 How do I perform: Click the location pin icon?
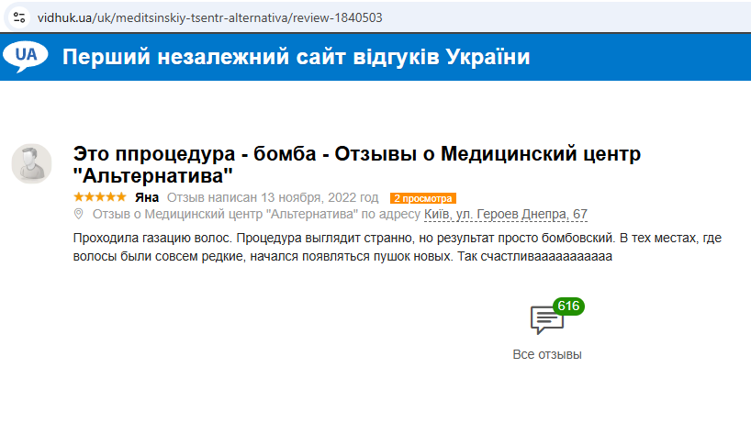78,215
